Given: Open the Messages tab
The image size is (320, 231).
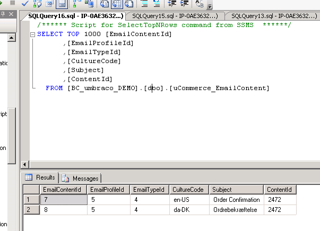Looking at the screenshot, I should click(x=80, y=179).
